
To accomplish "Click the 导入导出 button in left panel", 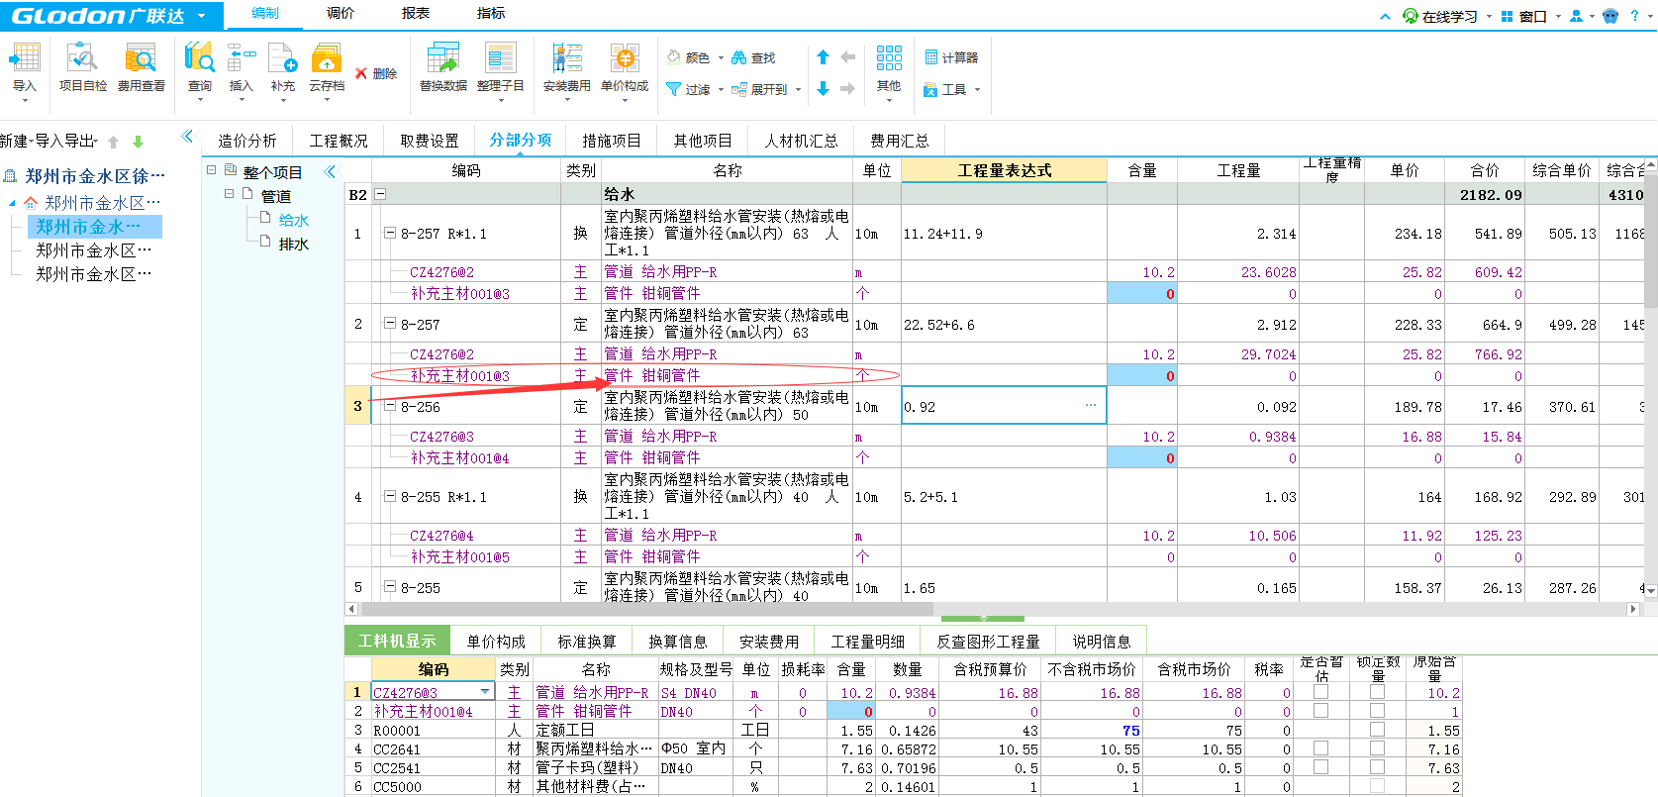I will pyautogui.click(x=65, y=141).
